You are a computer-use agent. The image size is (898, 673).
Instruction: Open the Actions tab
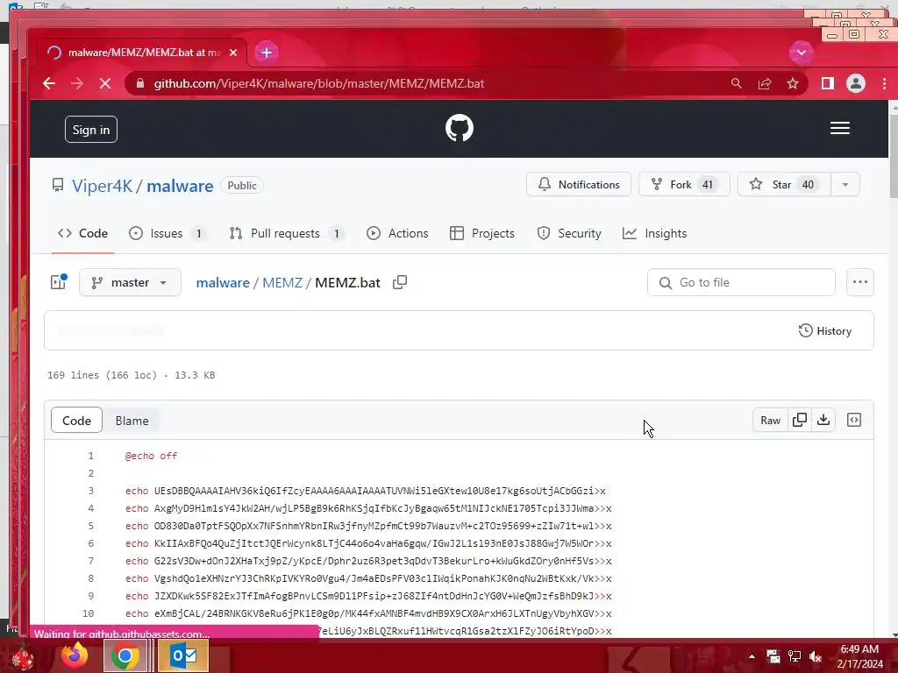click(x=397, y=233)
